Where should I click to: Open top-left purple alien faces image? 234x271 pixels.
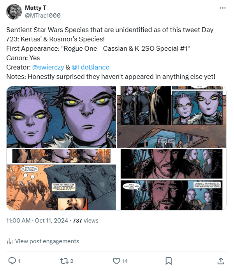(x=61, y=117)
